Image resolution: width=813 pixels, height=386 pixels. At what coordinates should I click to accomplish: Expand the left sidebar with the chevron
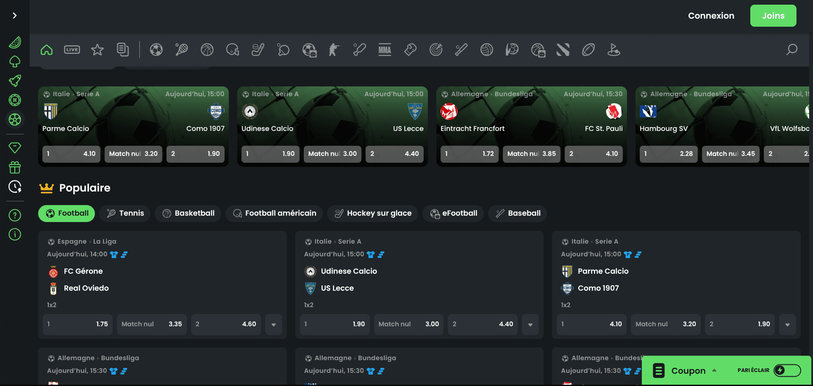pos(15,16)
